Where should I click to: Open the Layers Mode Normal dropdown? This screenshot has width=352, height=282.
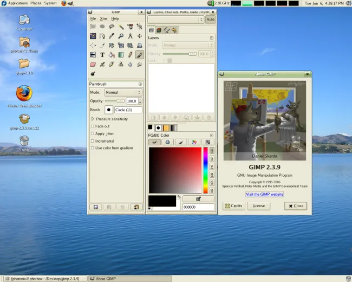tap(188, 45)
